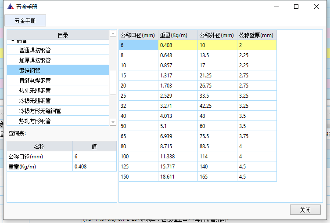Click the catalog scrollbar up arrow

[x=113, y=33]
